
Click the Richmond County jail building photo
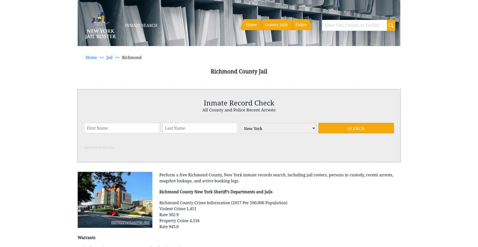tap(115, 200)
